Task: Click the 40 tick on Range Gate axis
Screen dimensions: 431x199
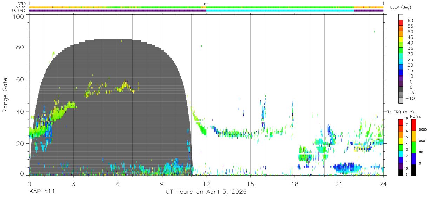Action: click(x=20, y=111)
